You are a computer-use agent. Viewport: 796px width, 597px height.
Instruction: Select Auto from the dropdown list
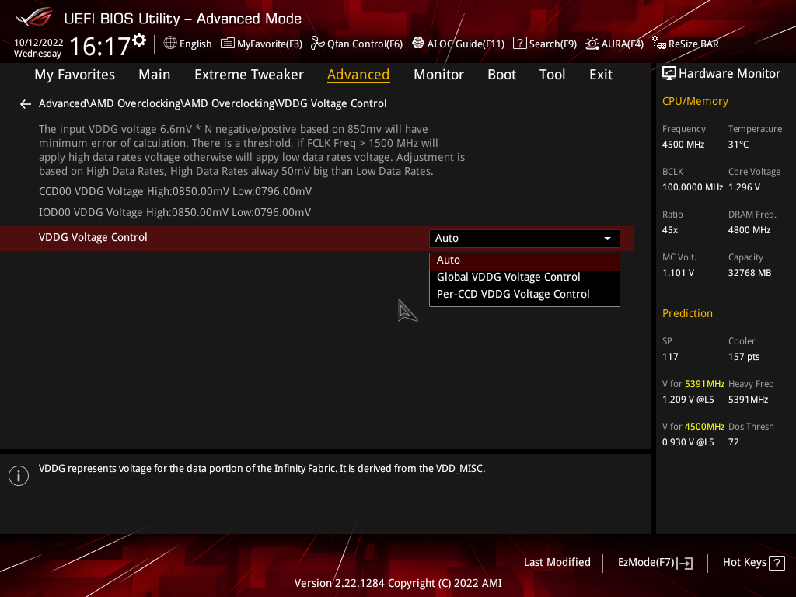[525, 260]
